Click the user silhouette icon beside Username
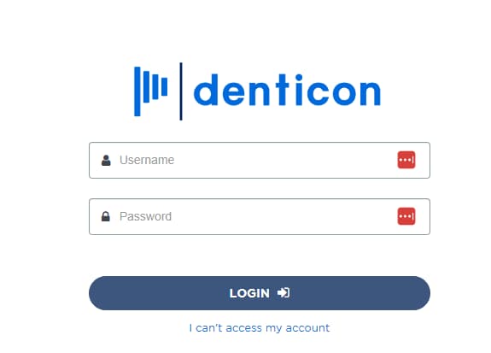Screen dimensions: 491x353 (x=106, y=160)
